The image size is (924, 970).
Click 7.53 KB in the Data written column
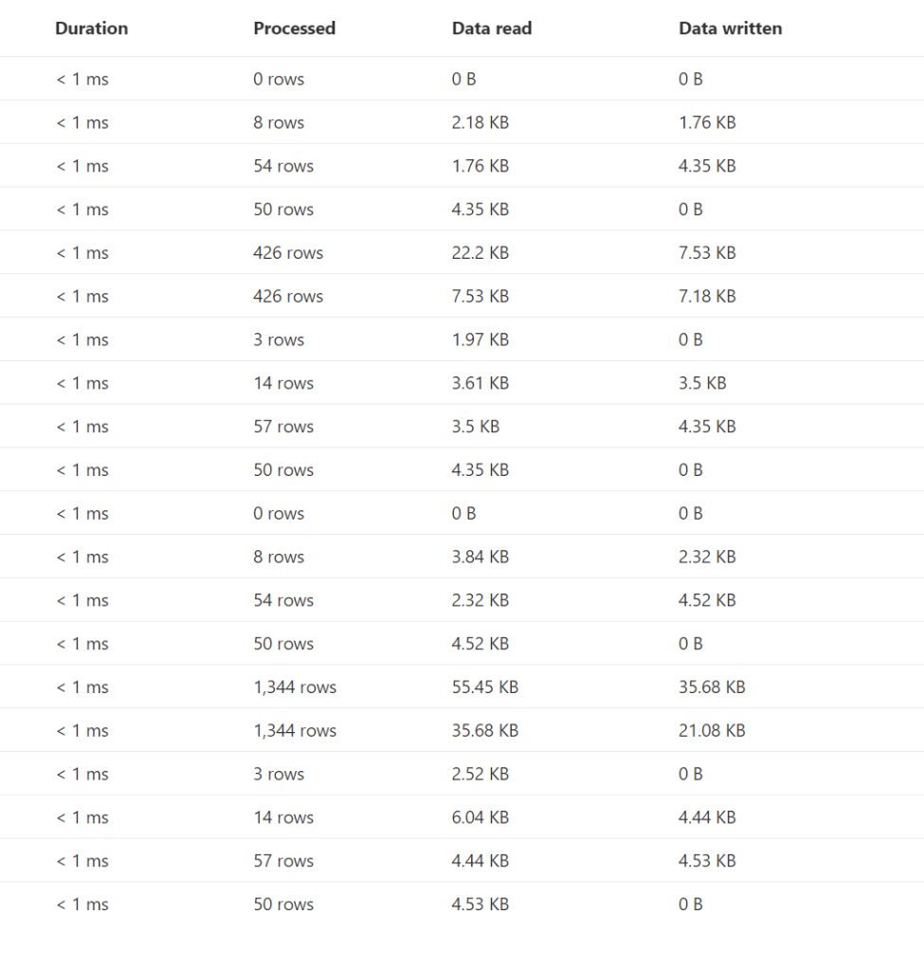(x=707, y=253)
